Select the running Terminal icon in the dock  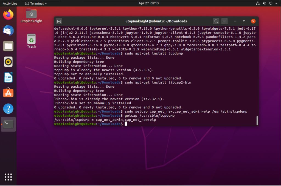(x=8, y=124)
